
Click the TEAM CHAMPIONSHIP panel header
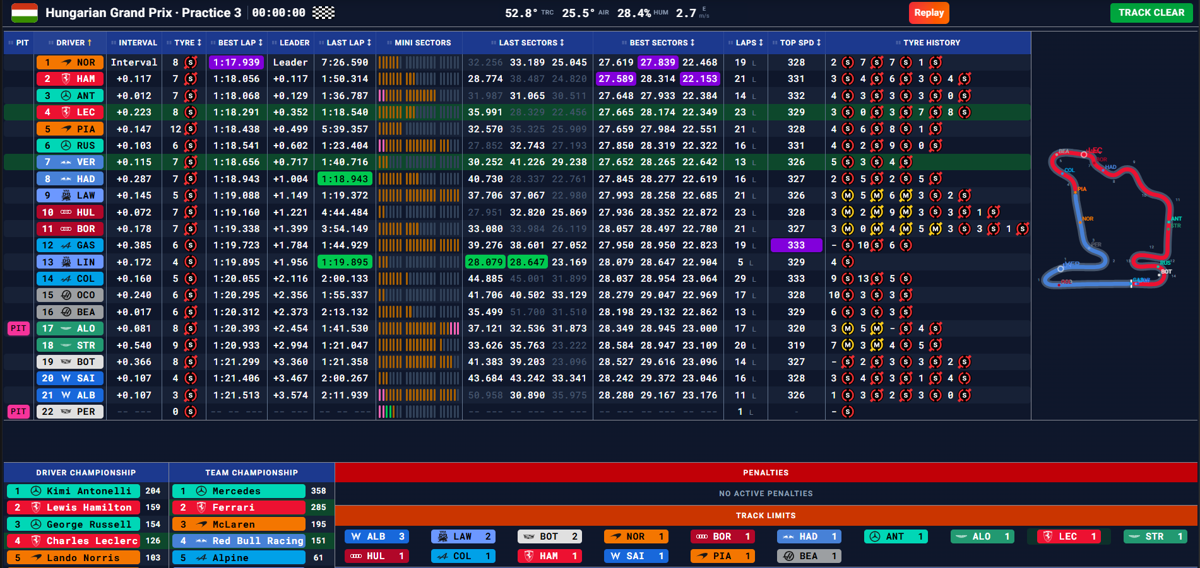point(252,473)
